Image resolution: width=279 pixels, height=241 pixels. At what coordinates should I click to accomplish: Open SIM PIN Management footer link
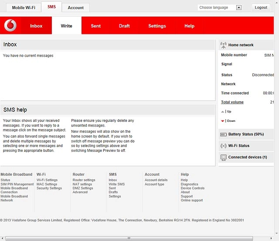[x=17, y=184]
